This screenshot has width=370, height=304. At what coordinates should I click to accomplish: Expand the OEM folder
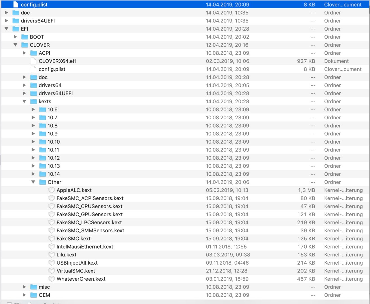[x=24, y=295]
